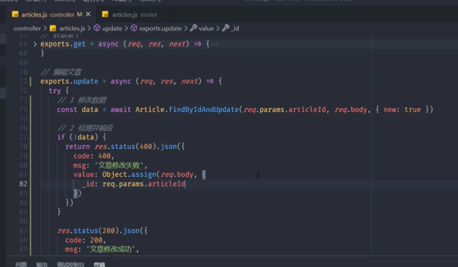Click the 'try' keyword on line 72
Screen dimensions: 458x267
point(54,90)
